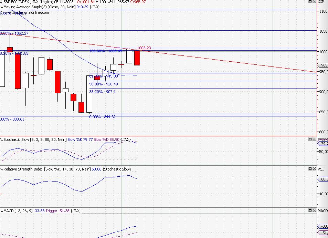Click the symbol icon before S&P 500 INDEX
This screenshot has width=328, height=238.
1,2
